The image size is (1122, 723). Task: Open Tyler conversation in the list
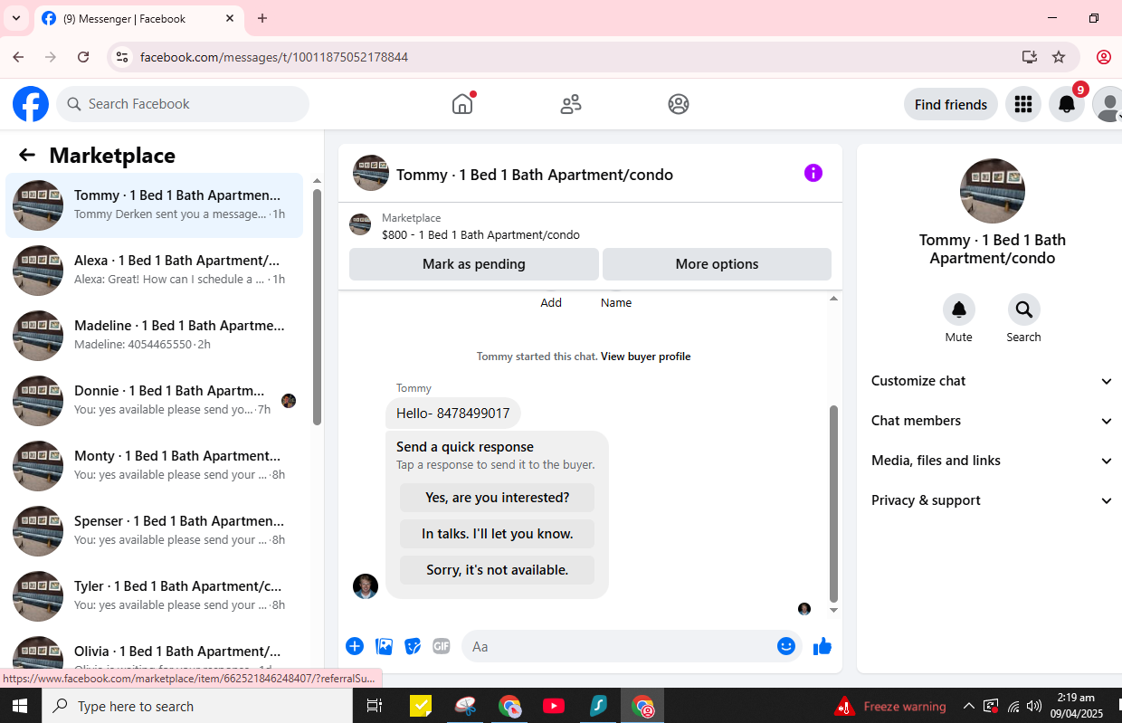(155, 596)
